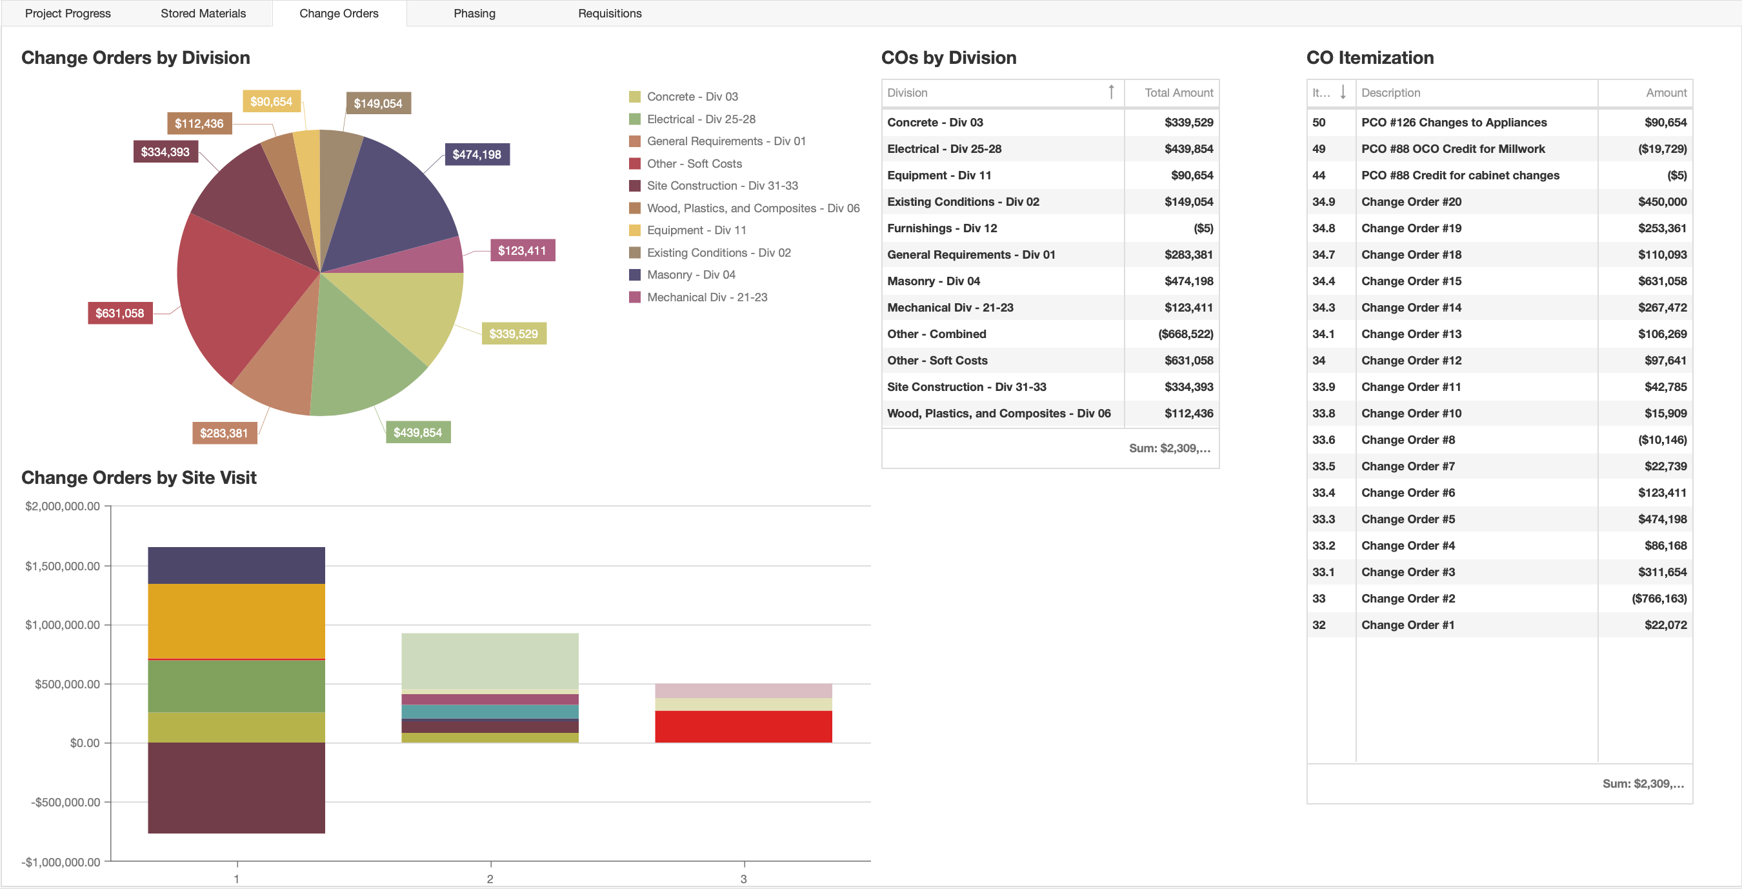This screenshot has width=1742, height=889.
Task: Sort by Description column header
Action: point(1390,93)
